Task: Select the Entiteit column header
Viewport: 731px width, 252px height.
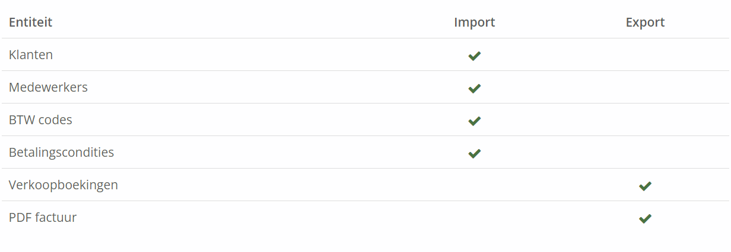Action: (x=31, y=22)
